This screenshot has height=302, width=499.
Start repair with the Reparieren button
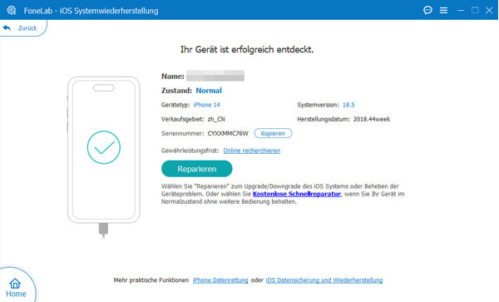pyautogui.click(x=196, y=169)
